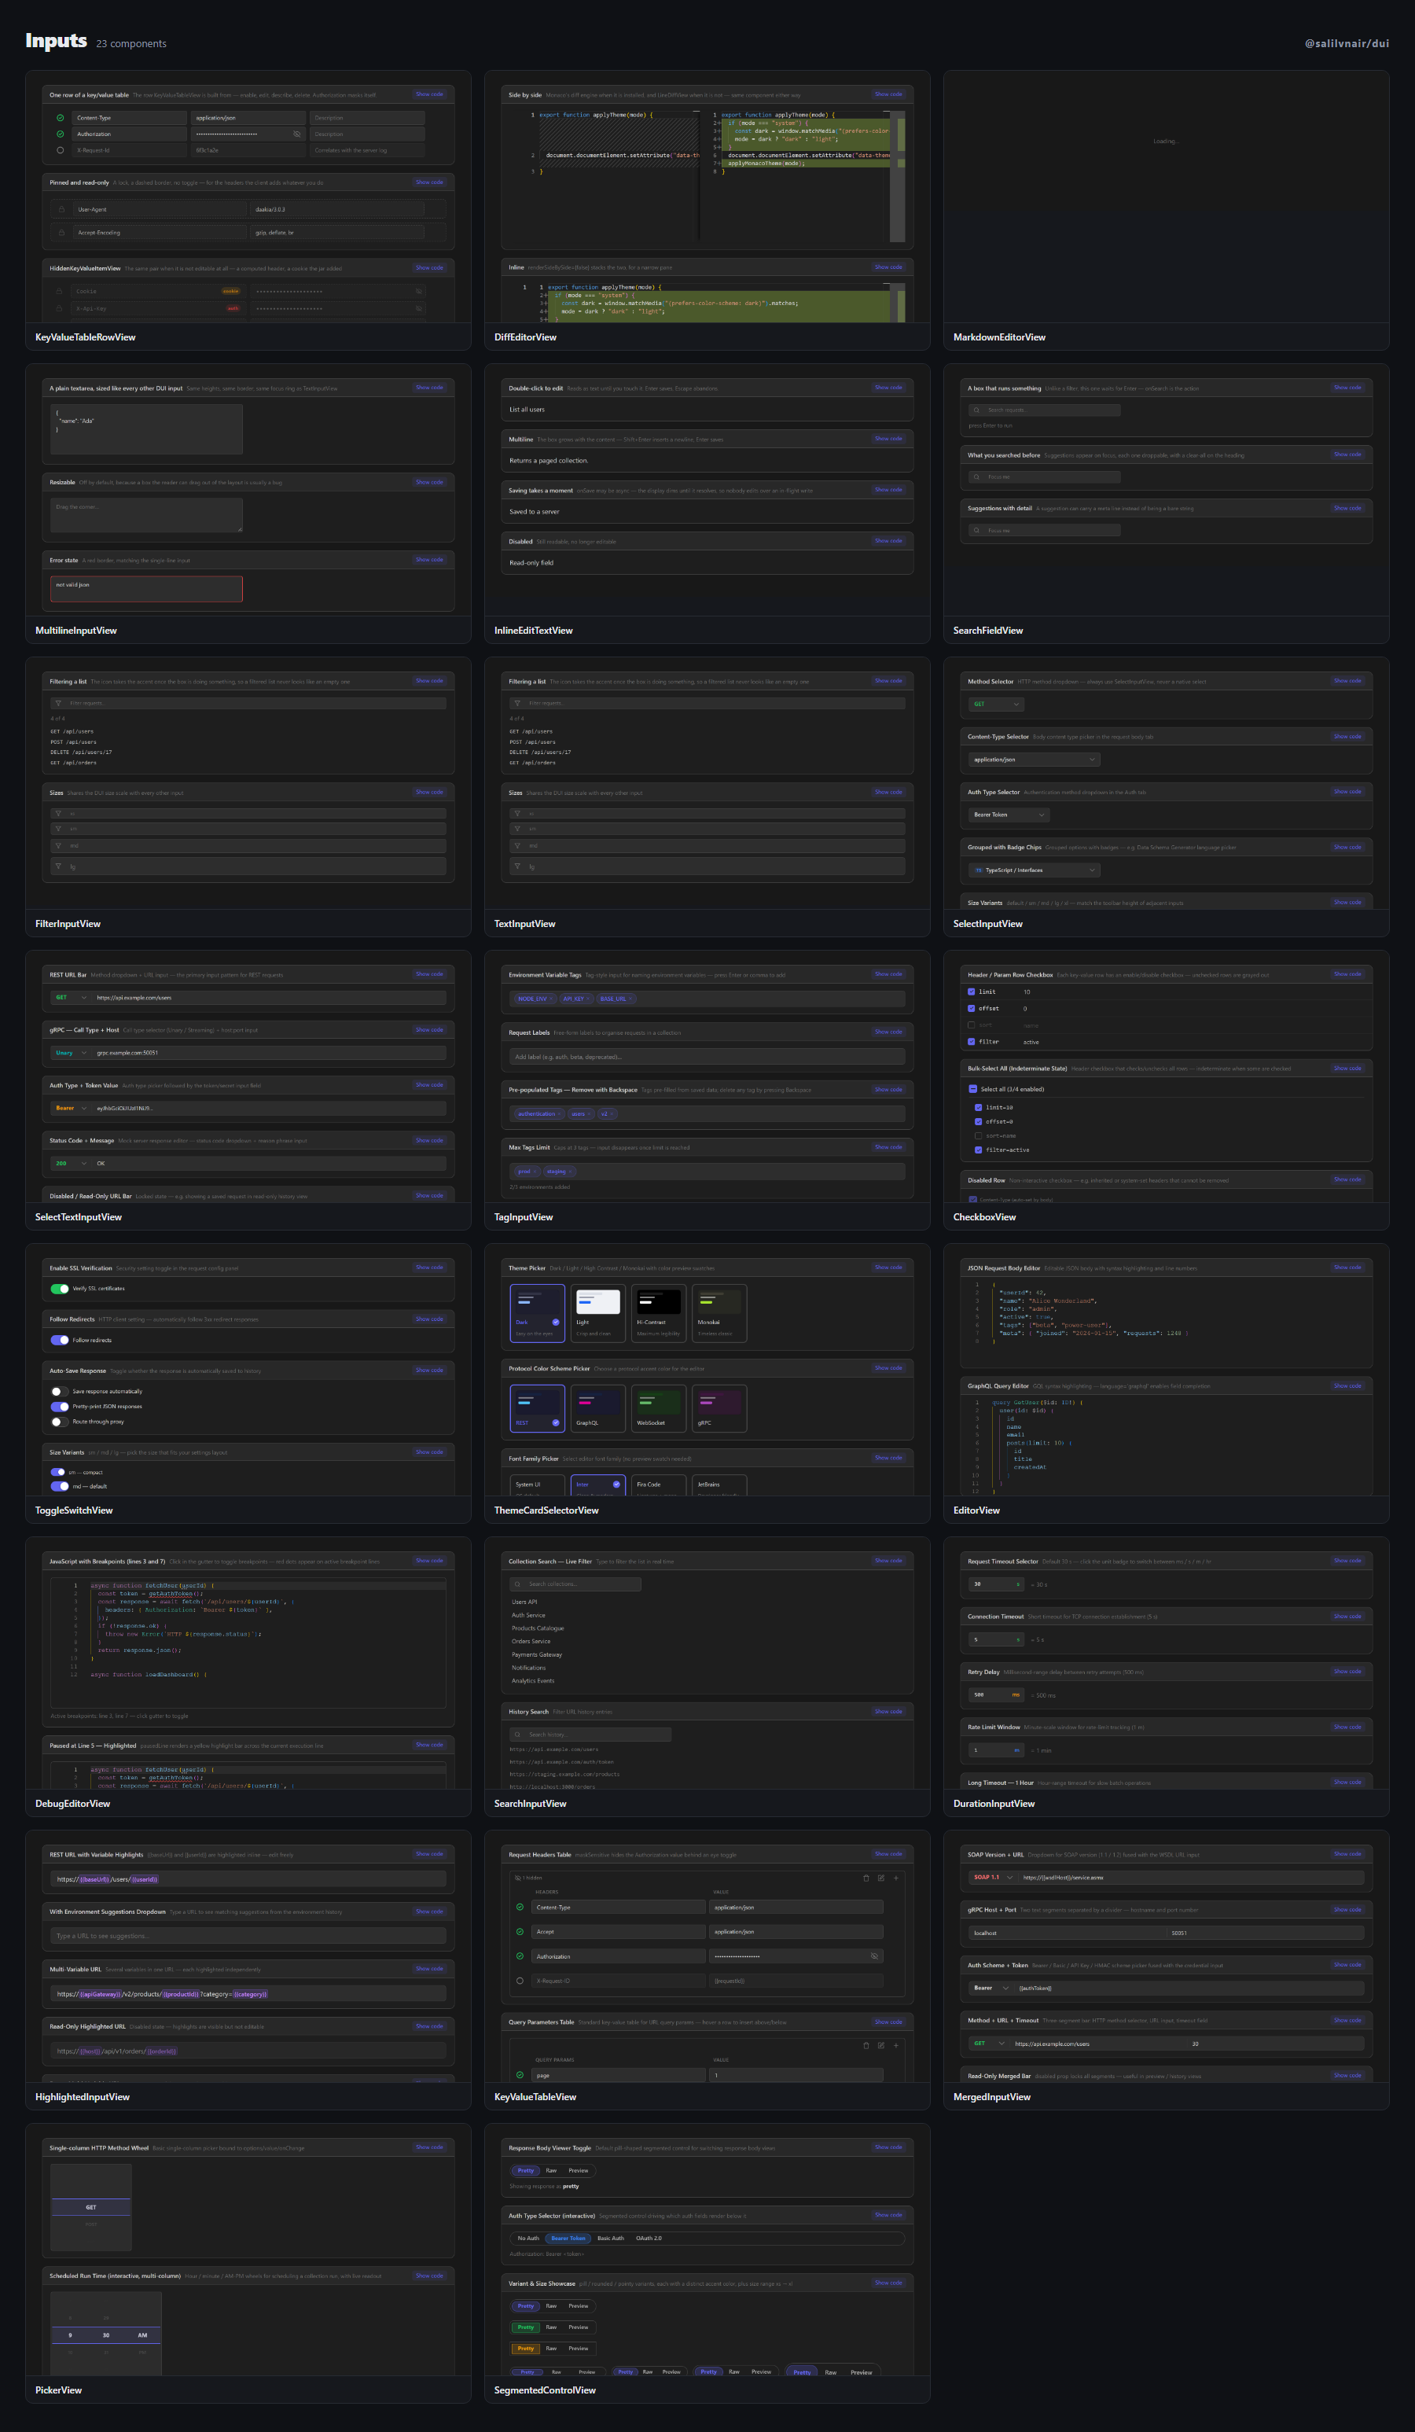Select the OAuth 2.0 segment

click(x=649, y=2238)
